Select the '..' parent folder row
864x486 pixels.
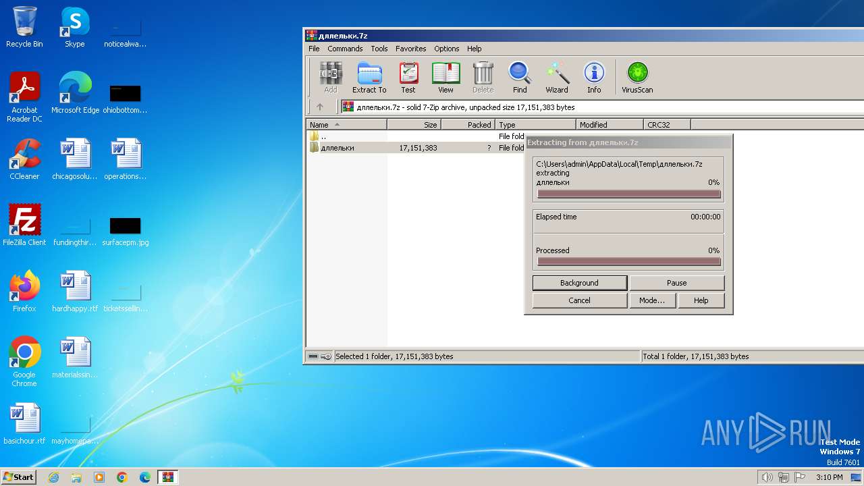[x=415, y=136]
